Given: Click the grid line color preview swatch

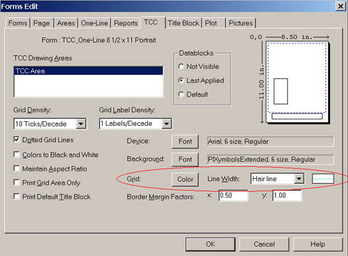Looking at the screenshot, I should (323, 179).
